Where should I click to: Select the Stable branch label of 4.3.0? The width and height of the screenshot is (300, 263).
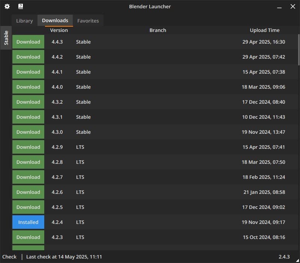[x=83, y=132]
